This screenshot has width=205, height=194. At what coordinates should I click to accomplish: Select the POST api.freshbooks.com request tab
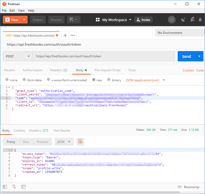click(31, 35)
